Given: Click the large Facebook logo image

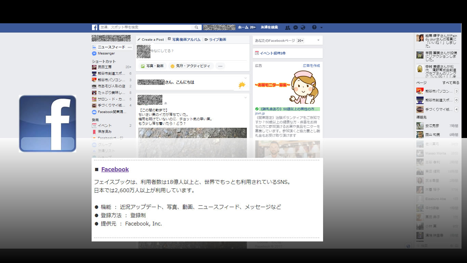Looking at the screenshot, I should pos(48,124).
